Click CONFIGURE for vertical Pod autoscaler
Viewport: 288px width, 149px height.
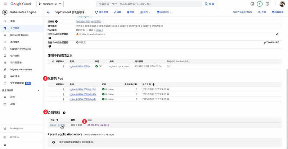271,42
